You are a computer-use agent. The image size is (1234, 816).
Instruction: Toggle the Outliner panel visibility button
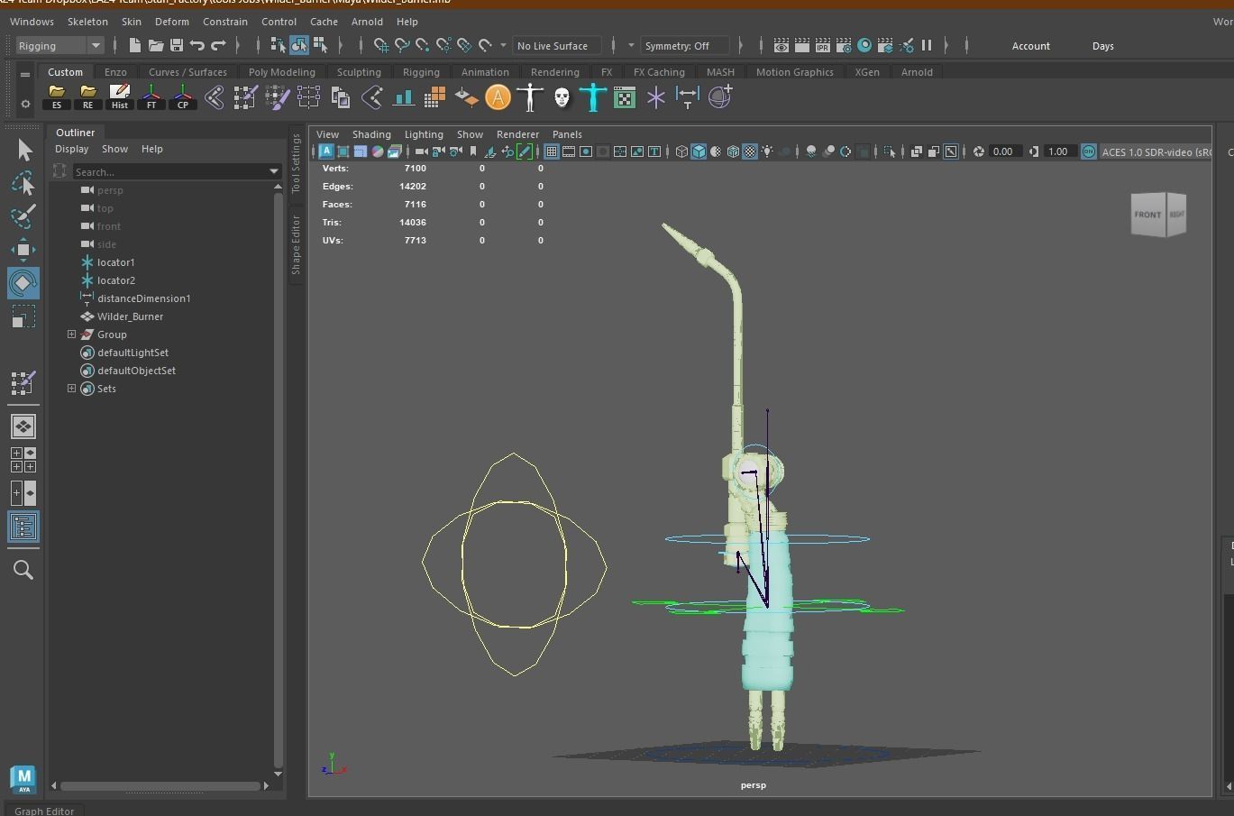click(x=23, y=527)
